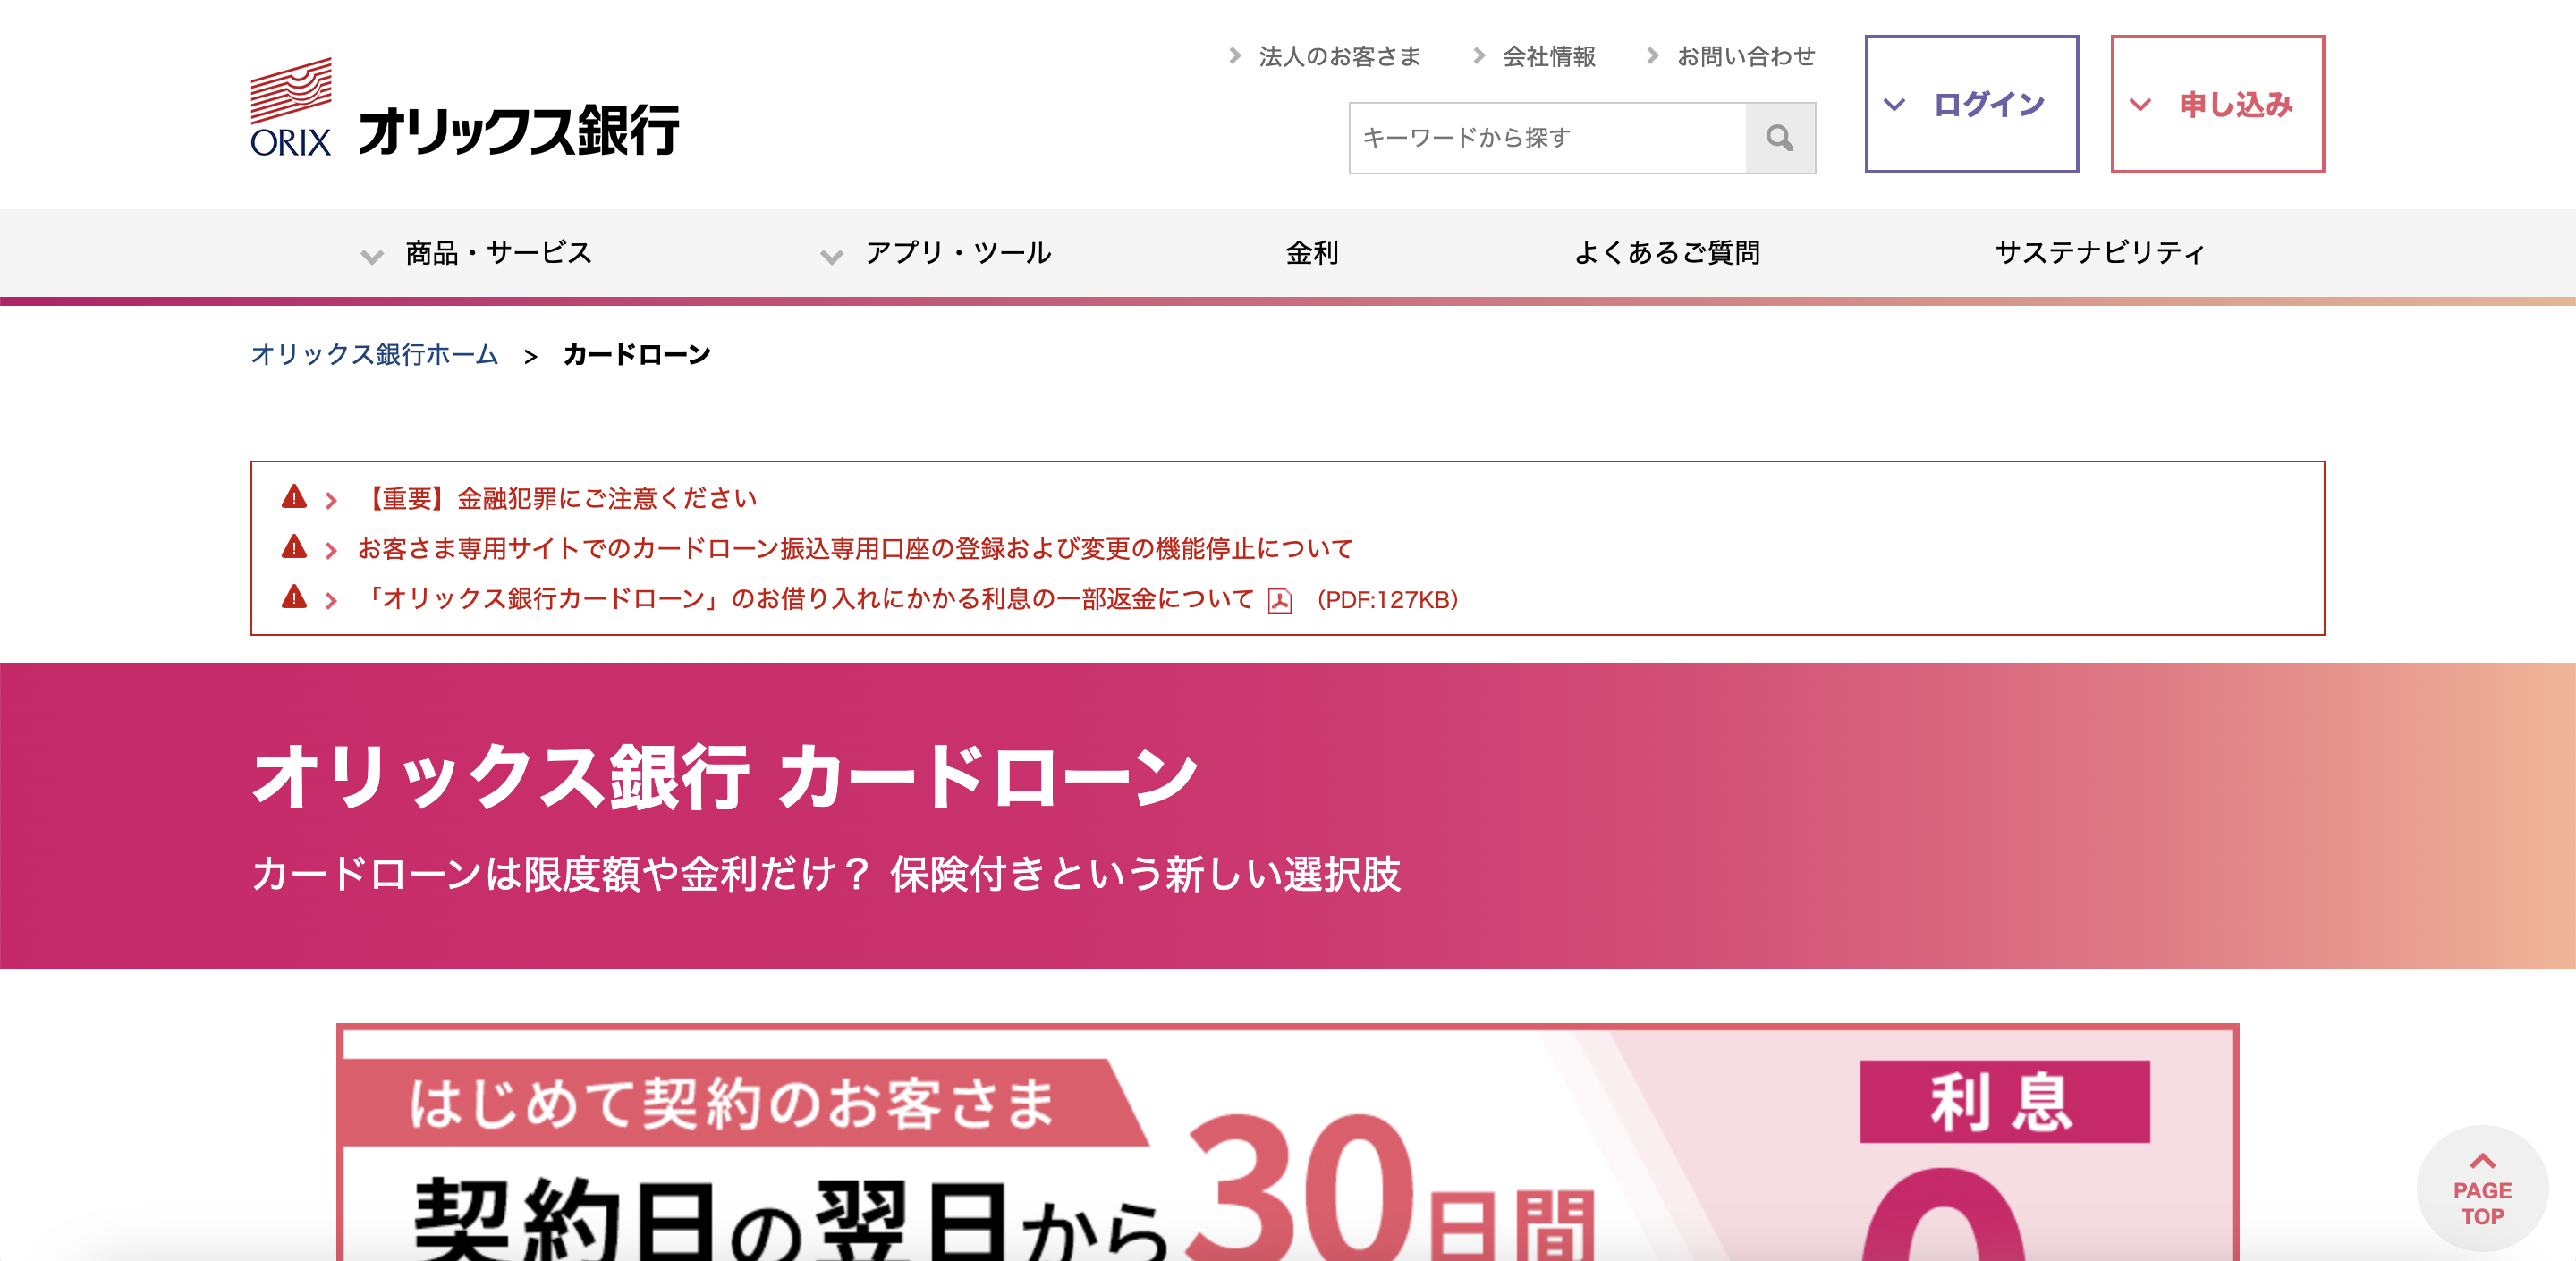Open the PDF icon for 利息の一部返金 document
Screen dimensions: 2576x1261
(1281, 601)
